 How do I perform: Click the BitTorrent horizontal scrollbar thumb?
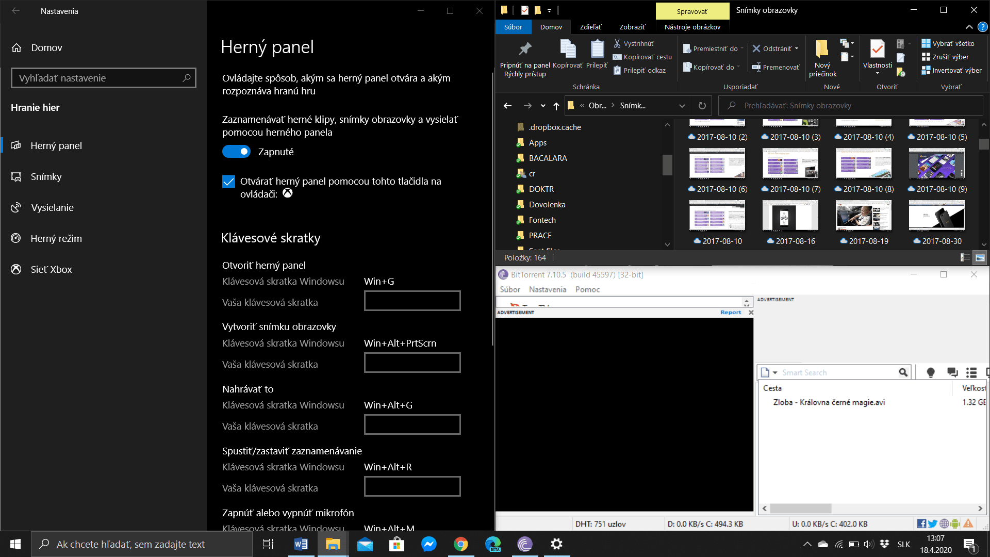tap(800, 509)
